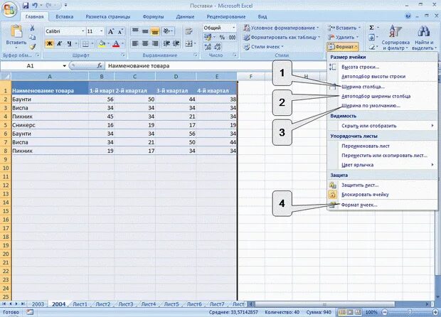The width and height of the screenshot is (441, 317).
Task: Apply the red font color A
Action: pos(116,43)
